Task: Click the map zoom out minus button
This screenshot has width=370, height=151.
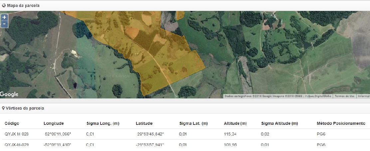Action: (4, 24)
